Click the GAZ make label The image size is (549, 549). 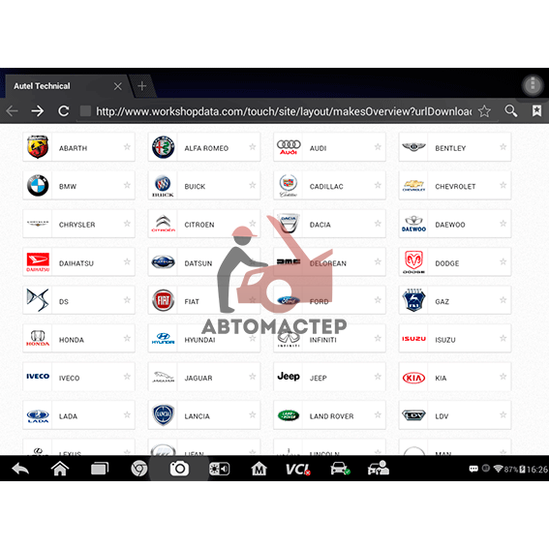(442, 301)
